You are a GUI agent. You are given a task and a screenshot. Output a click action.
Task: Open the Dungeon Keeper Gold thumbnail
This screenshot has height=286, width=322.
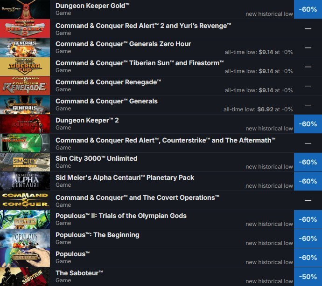coord(25,9)
